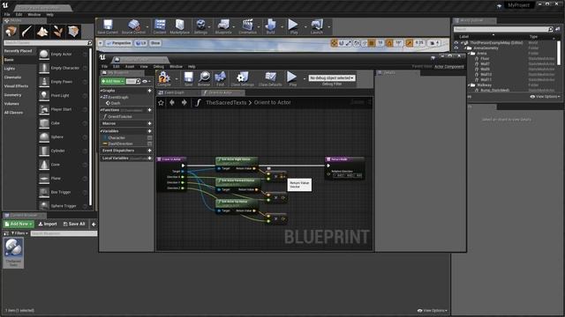
Task: Toggle Character variable editable eye
Action: (x=149, y=137)
